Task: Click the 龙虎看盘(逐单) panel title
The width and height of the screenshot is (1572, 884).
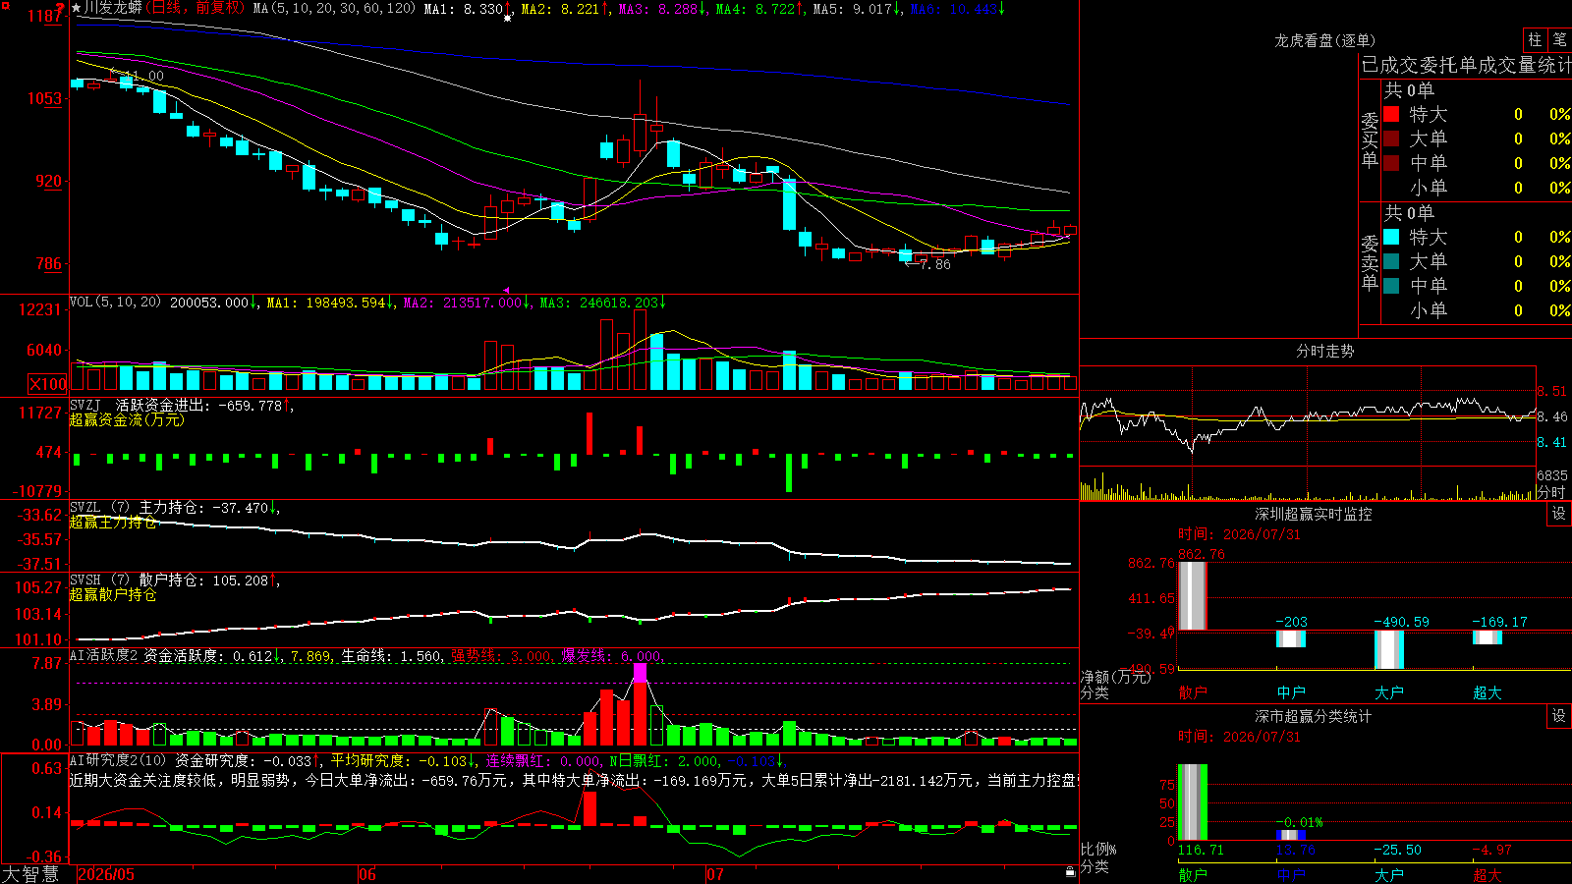Action: [x=1324, y=40]
